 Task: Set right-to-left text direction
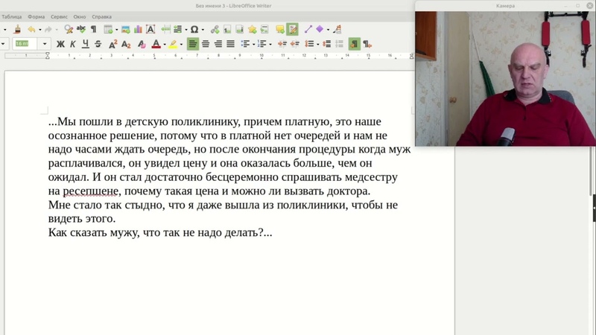pyautogui.click(x=367, y=44)
